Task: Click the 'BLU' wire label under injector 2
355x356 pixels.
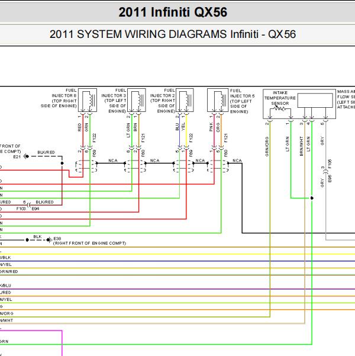Action: point(177,127)
